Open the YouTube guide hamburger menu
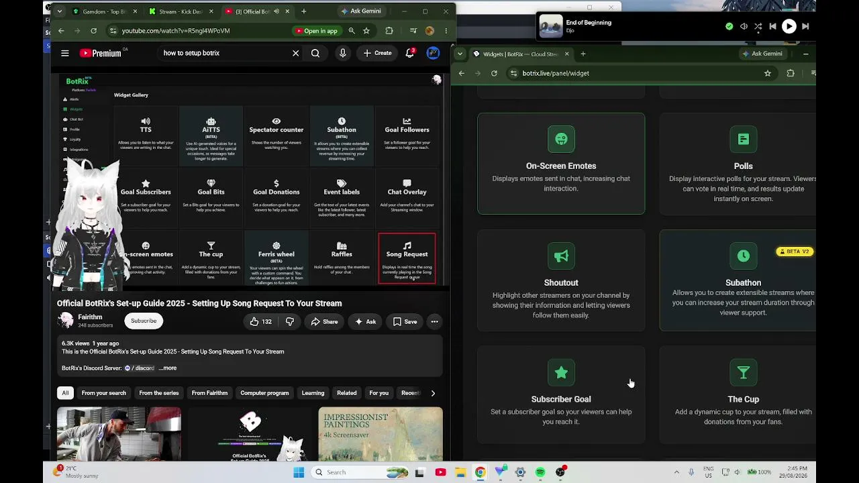Viewport: 859px width, 483px height. 65,53
